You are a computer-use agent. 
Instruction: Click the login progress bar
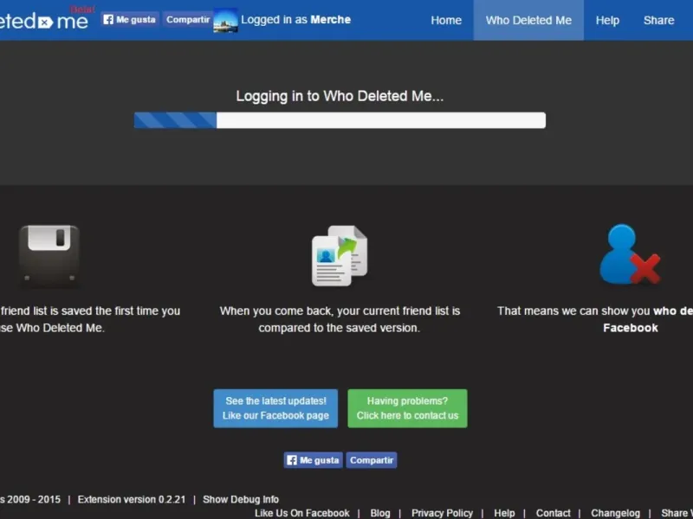pyautogui.click(x=340, y=120)
